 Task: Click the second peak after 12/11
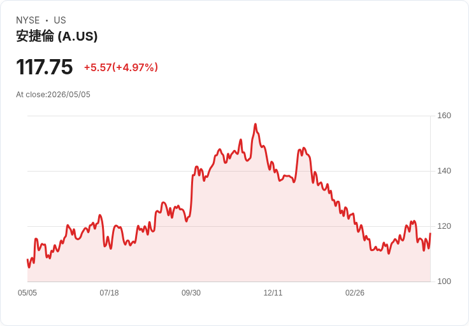coord(304,148)
